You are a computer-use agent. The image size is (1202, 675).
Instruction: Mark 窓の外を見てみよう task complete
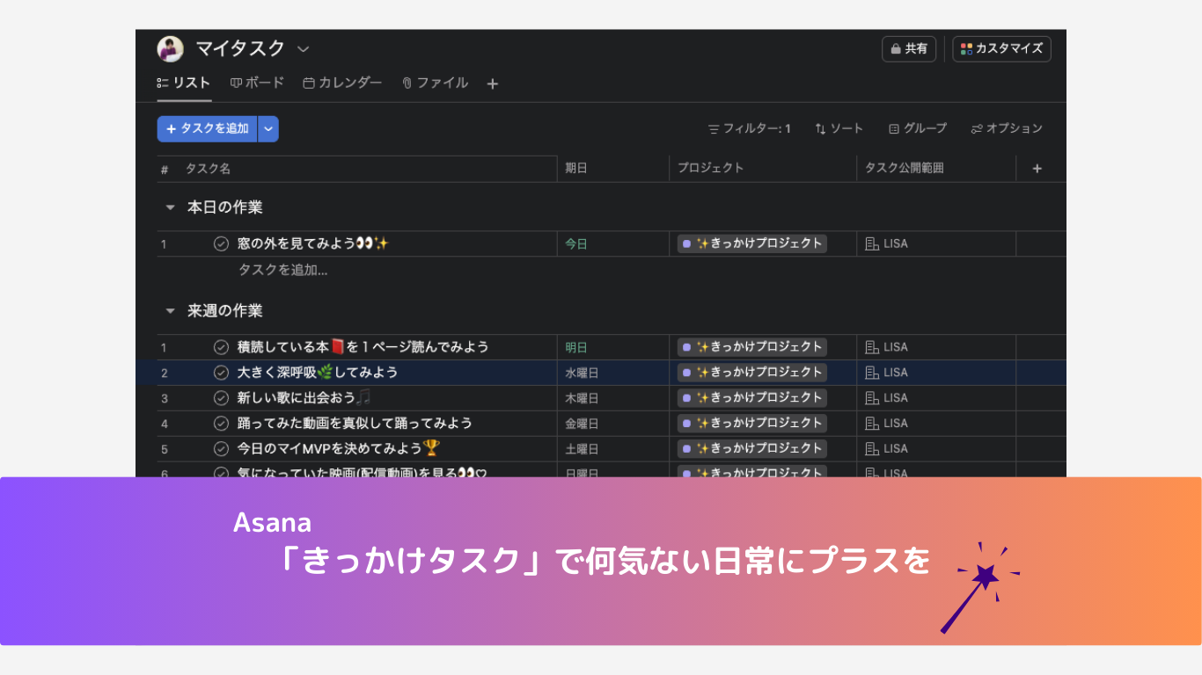[x=221, y=243]
